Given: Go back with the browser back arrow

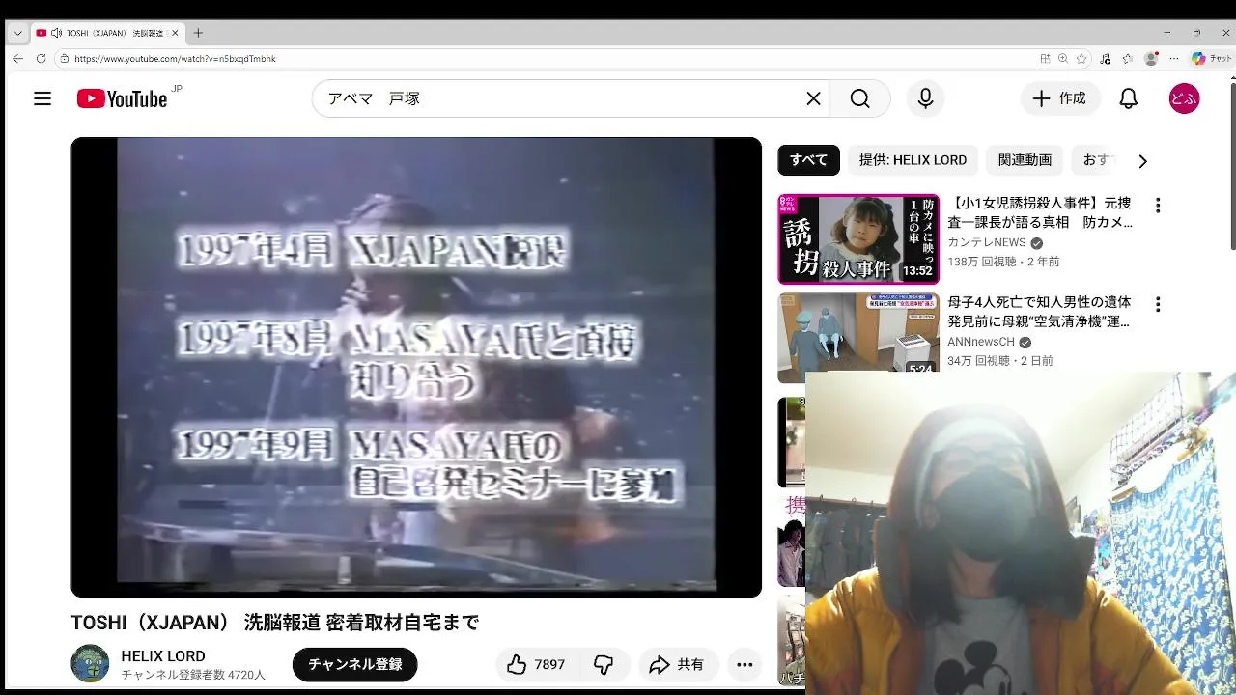Looking at the screenshot, I should 17,59.
